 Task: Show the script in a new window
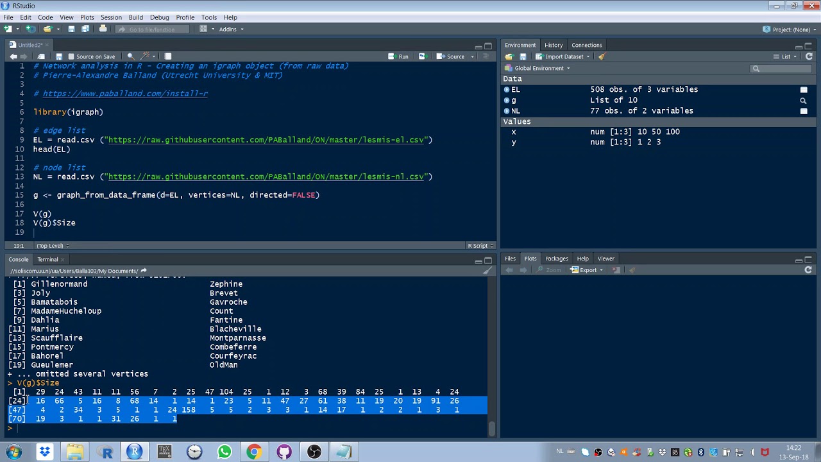click(41, 56)
